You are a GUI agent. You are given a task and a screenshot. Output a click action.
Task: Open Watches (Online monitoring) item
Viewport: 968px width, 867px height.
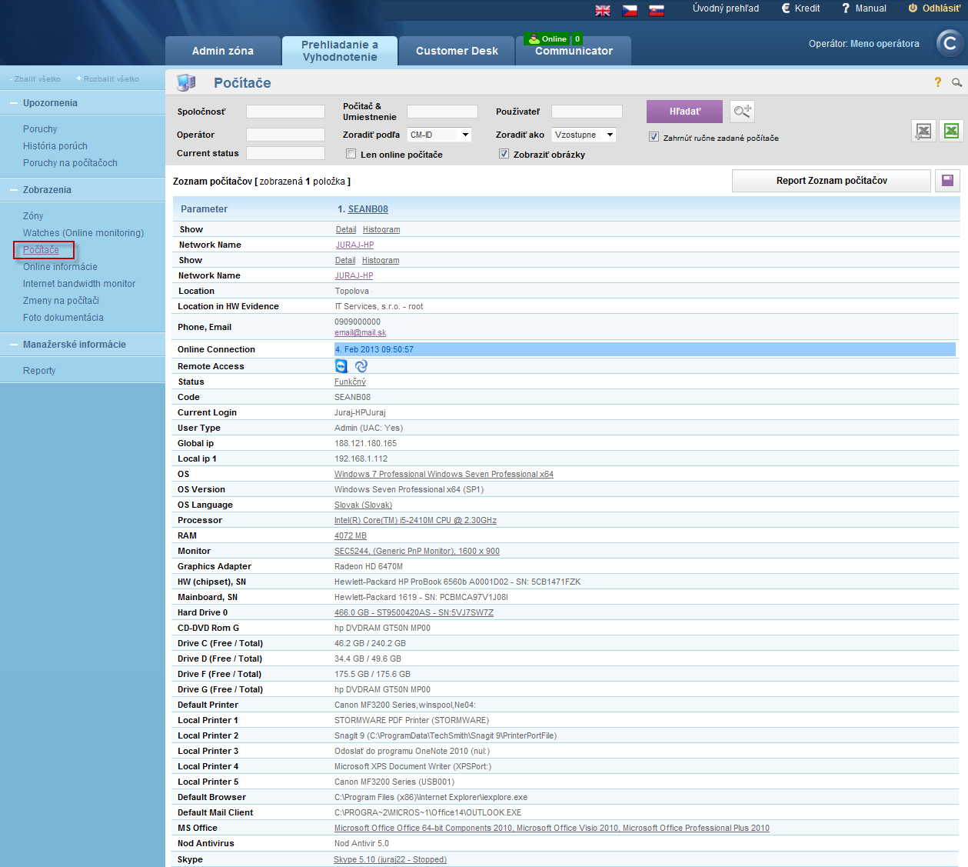coord(83,233)
